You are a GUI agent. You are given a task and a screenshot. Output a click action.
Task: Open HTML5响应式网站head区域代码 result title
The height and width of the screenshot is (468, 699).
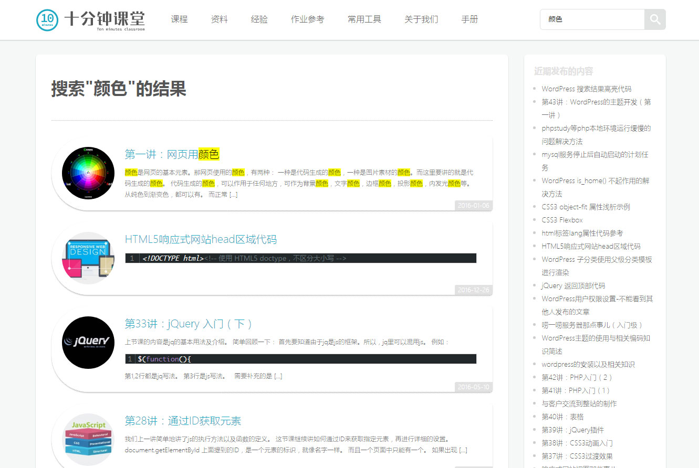point(201,239)
